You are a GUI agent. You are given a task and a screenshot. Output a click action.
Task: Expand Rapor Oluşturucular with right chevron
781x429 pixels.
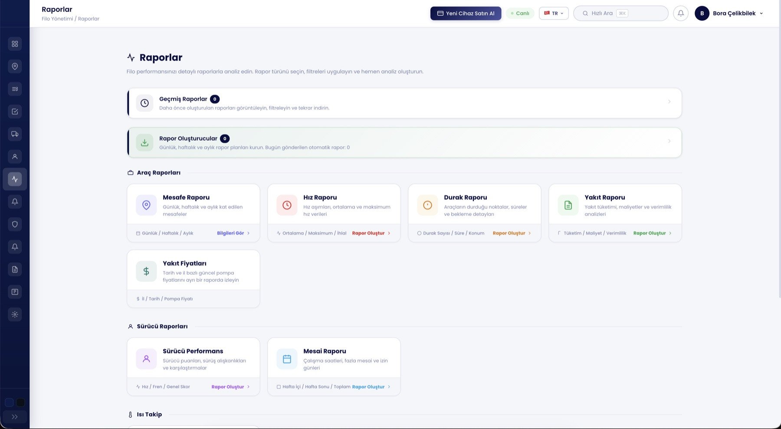point(669,141)
